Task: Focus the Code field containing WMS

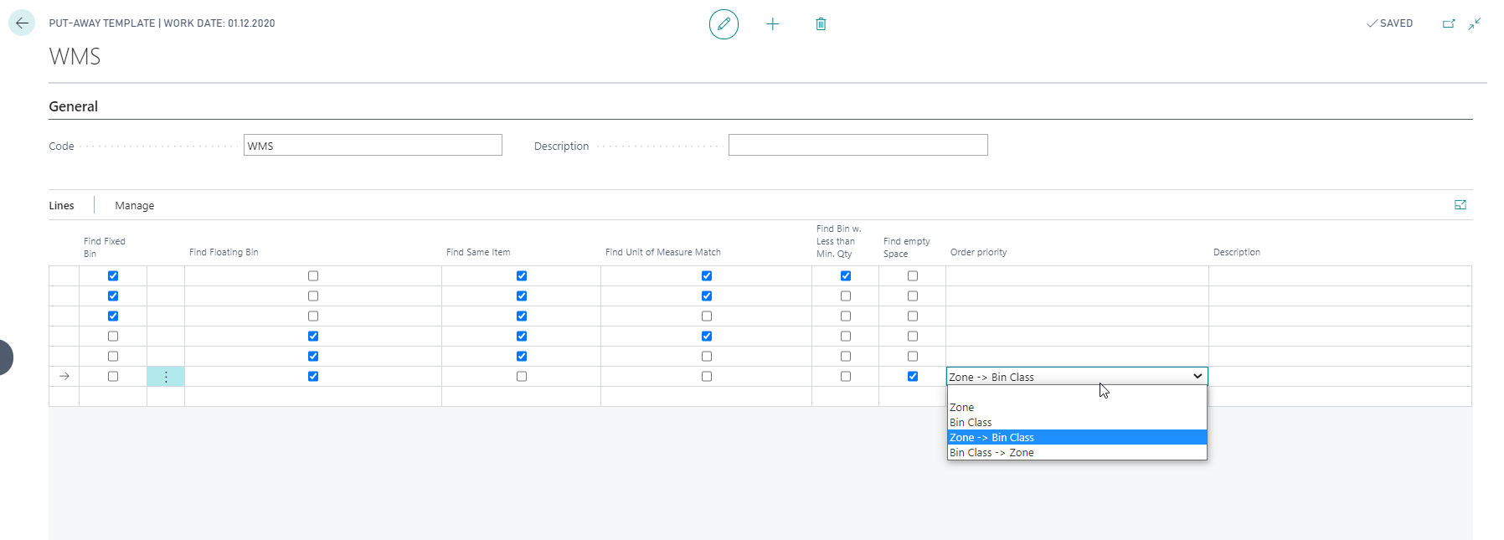Action: pyautogui.click(x=373, y=146)
